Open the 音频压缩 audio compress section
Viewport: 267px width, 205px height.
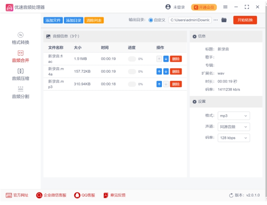(x=20, y=75)
